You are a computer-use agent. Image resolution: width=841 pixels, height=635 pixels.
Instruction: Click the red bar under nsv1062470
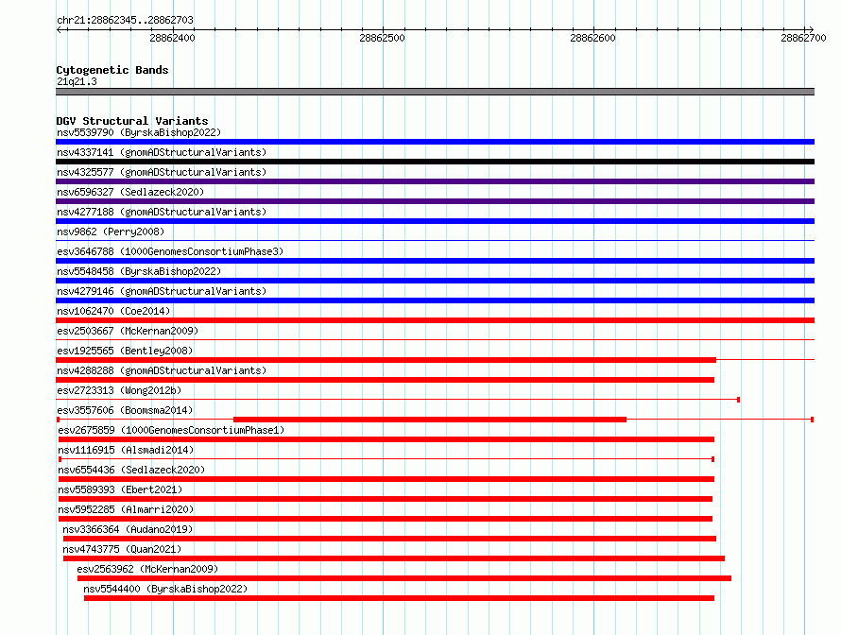click(x=435, y=320)
